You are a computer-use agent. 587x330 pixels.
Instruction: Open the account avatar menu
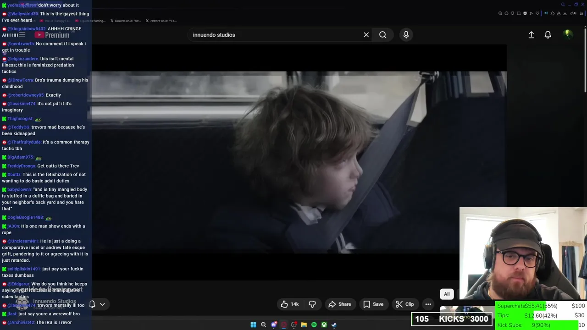coord(568,34)
